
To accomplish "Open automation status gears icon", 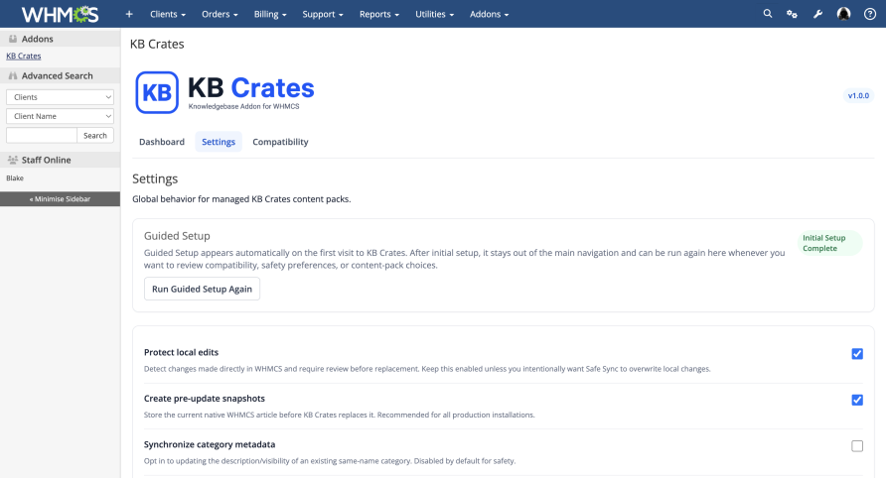I will coord(792,14).
